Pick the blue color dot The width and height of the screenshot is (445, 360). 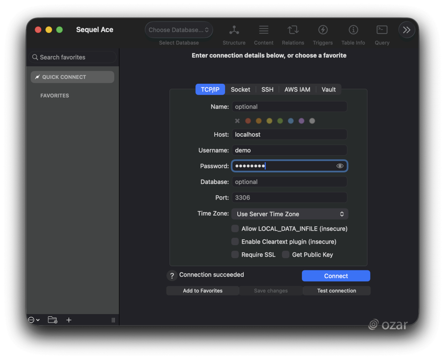click(291, 121)
